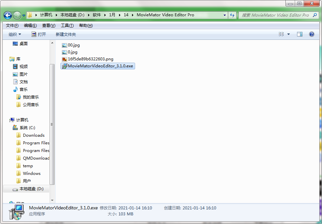
Task: Click the search magnifier icon
Action: coord(315,15)
